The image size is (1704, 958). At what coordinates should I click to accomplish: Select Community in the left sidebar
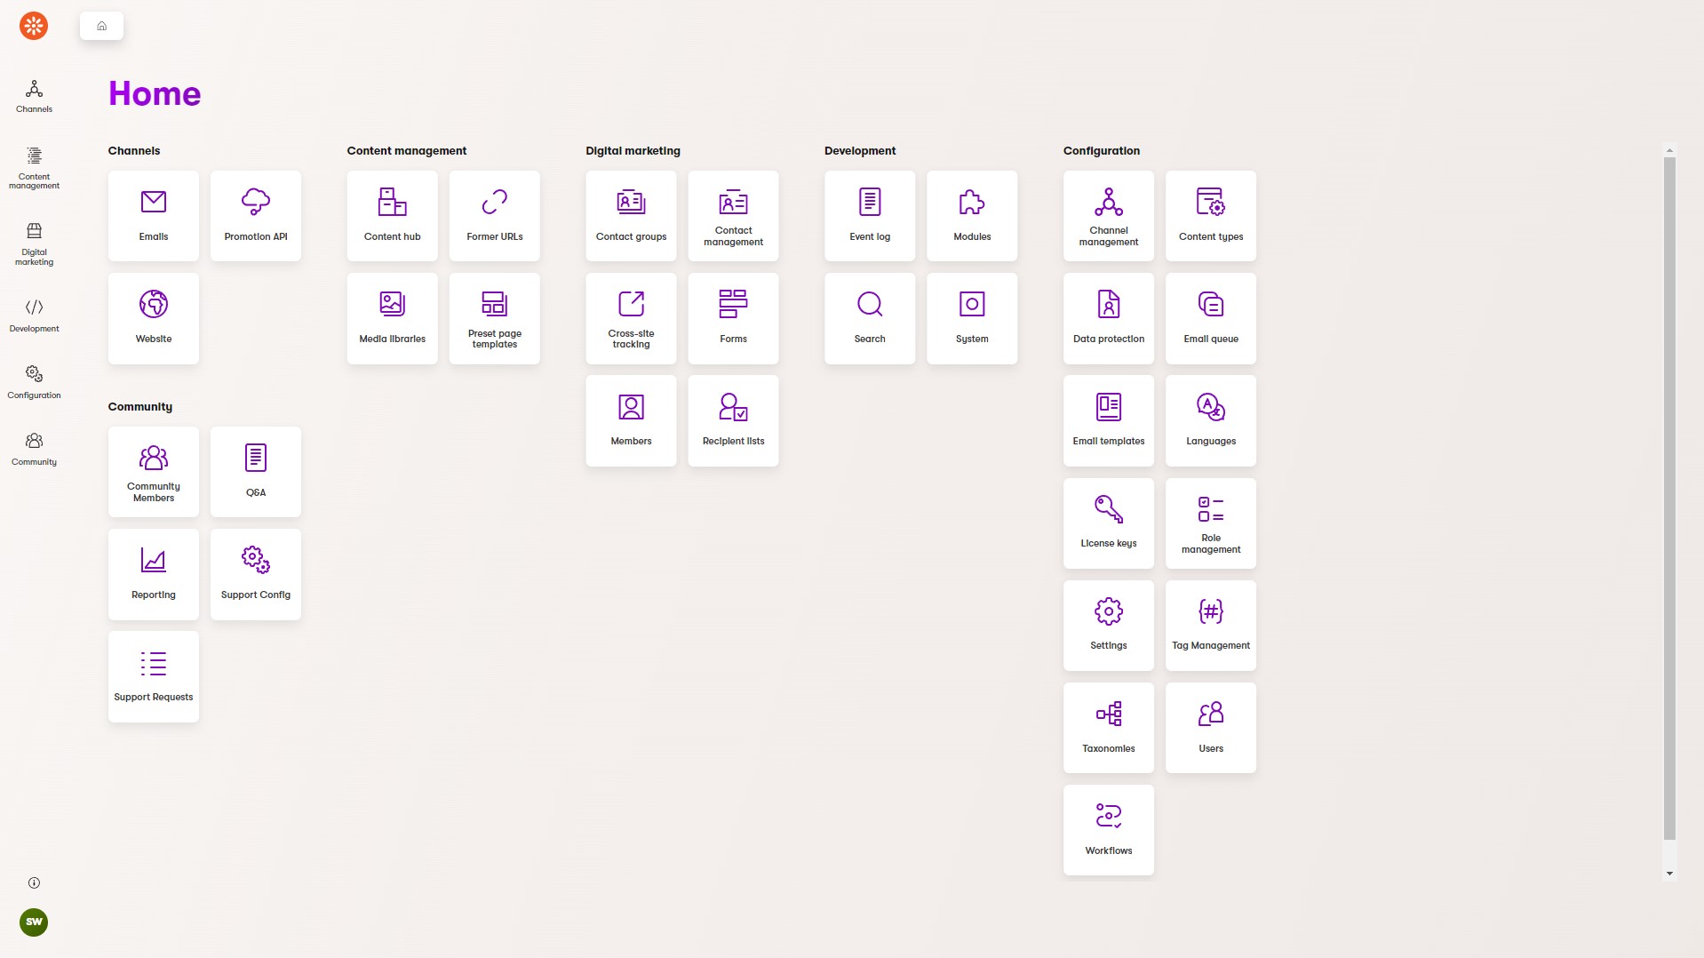(34, 450)
